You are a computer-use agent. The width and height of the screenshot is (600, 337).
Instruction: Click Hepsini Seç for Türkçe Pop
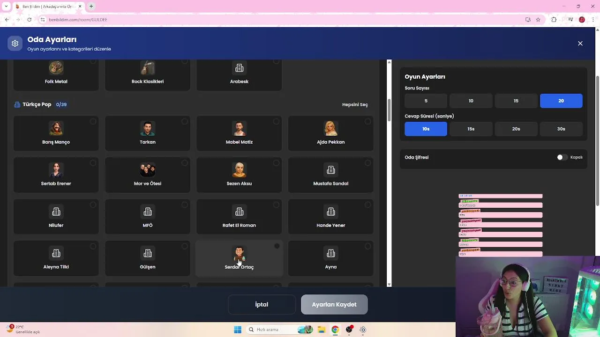pos(355,104)
